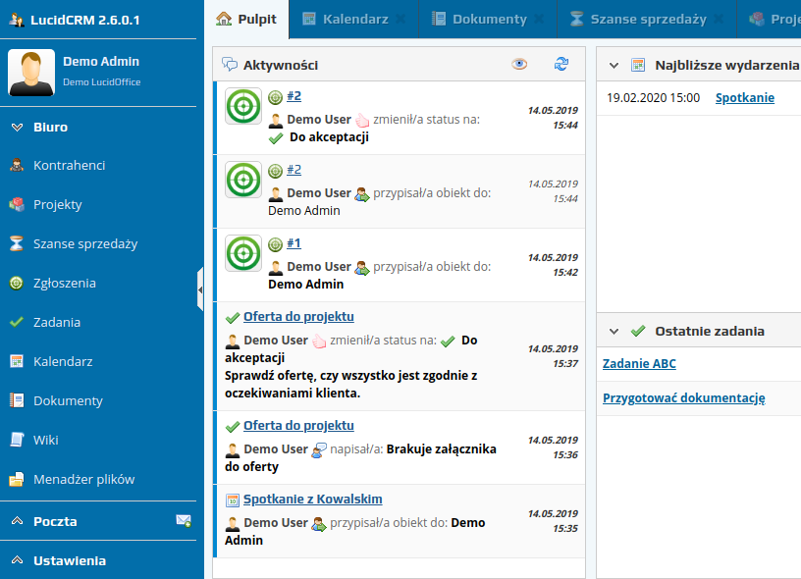Go to Zgłoszenia in the sidebar
801x579 pixels.
[64, 284]
